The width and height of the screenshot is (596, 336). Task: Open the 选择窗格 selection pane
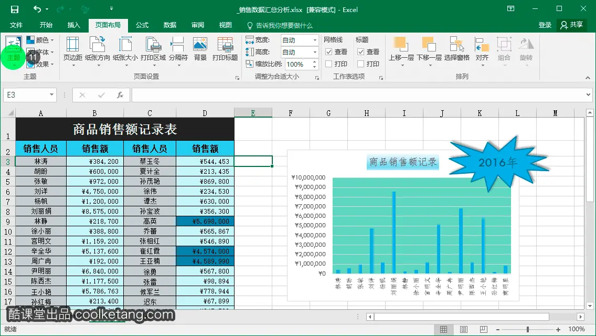click(457, 48)
